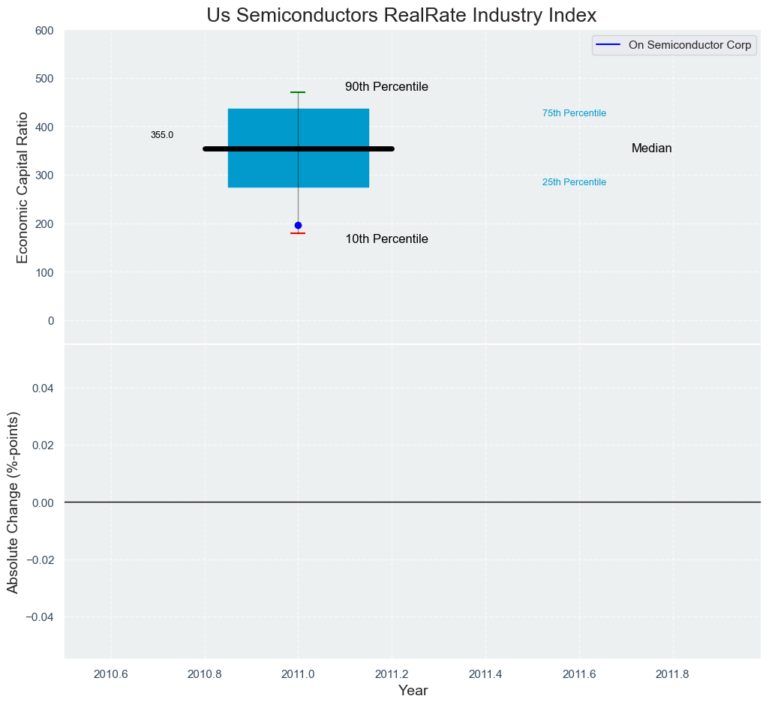Click the 355.0 median value label
769x705 pixels.
click(162, 135)
